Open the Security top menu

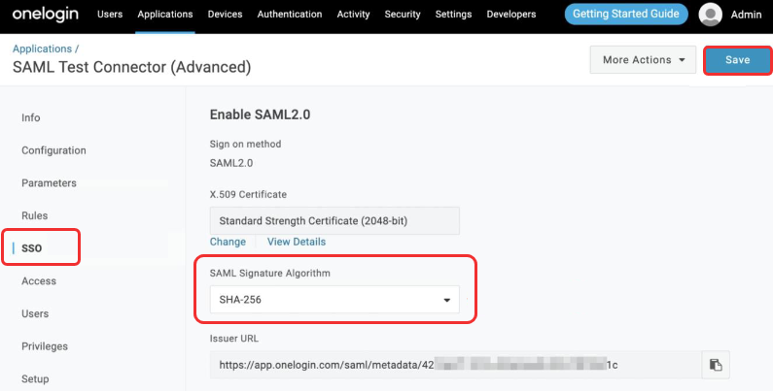point(403,15)
